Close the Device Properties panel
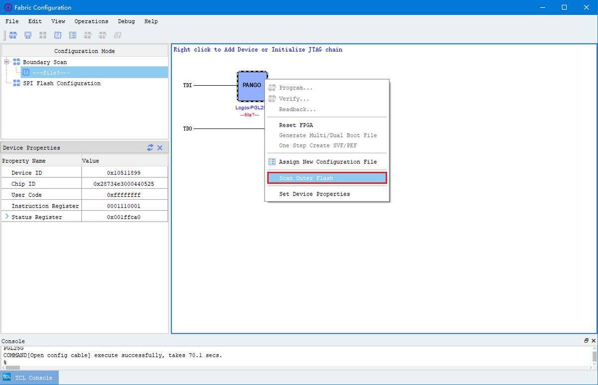The image size is (598, 385). tap(160, 147)
